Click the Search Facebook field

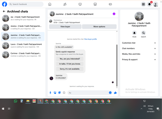(x=26, y=4)
